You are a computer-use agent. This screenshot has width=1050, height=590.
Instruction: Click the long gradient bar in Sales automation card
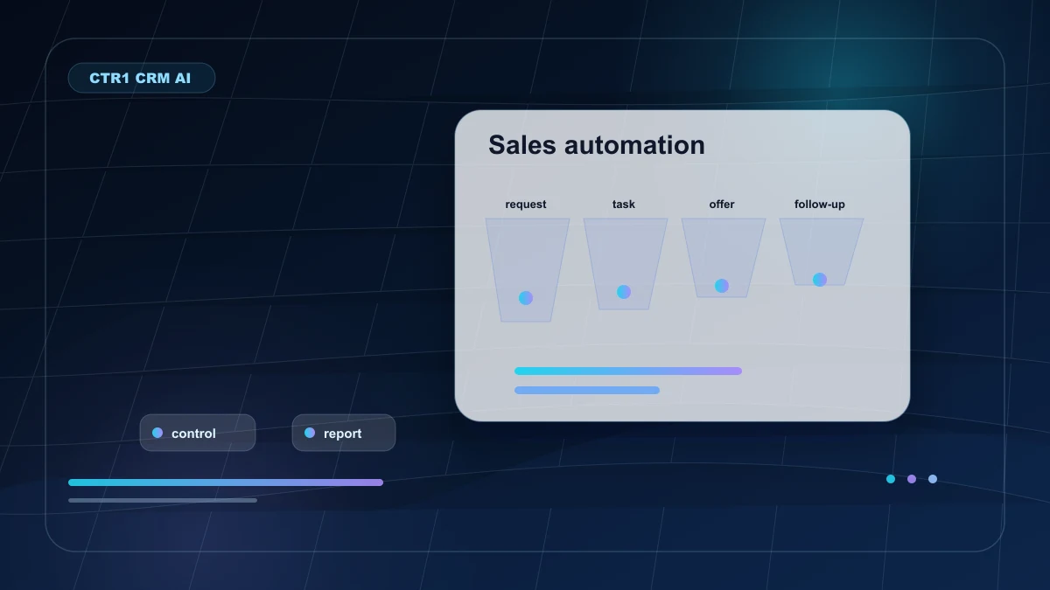tap(628, 371)
